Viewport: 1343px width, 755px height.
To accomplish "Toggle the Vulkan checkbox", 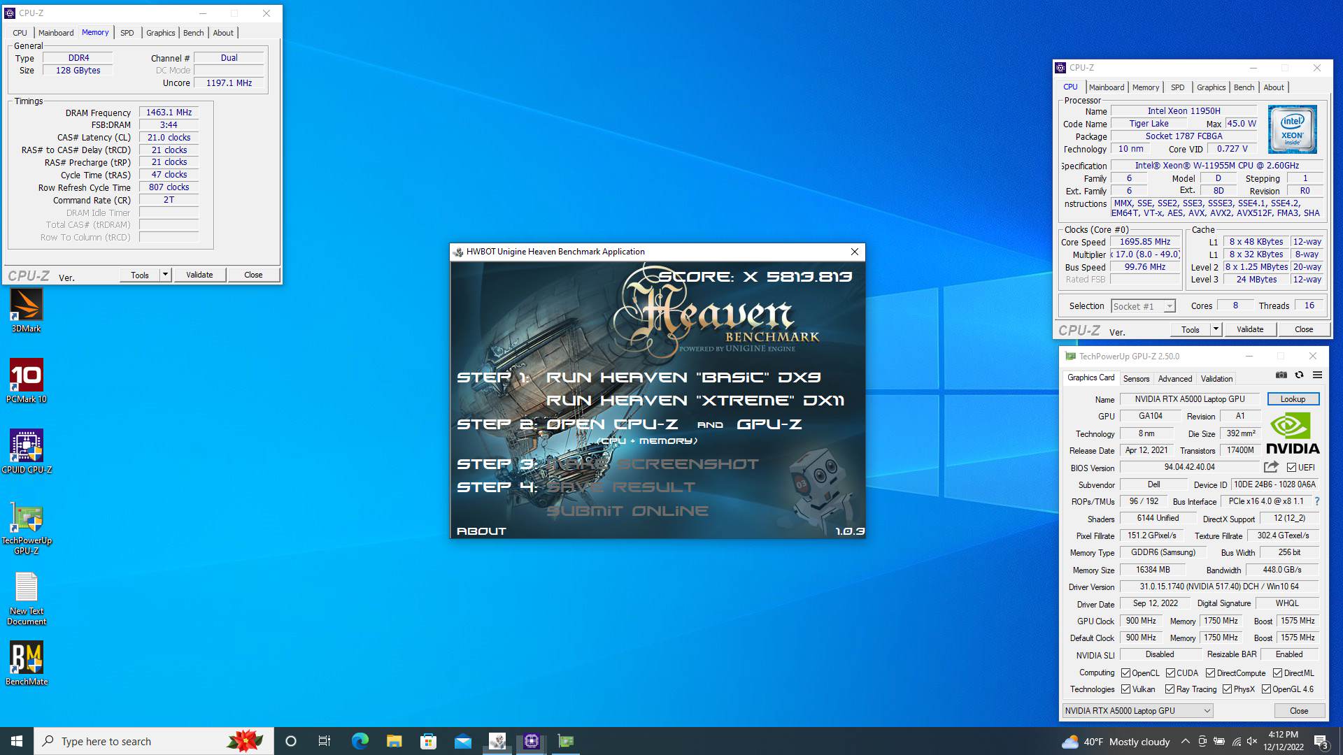I will click(1125, 689).
